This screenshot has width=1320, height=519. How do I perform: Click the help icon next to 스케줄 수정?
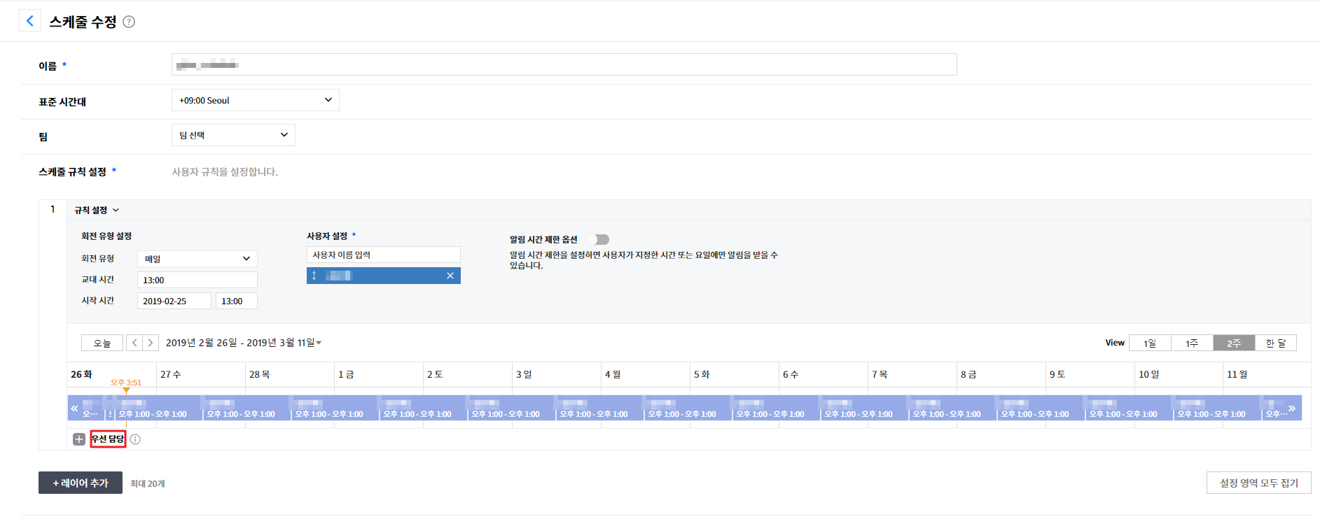[x=129, y=22]
